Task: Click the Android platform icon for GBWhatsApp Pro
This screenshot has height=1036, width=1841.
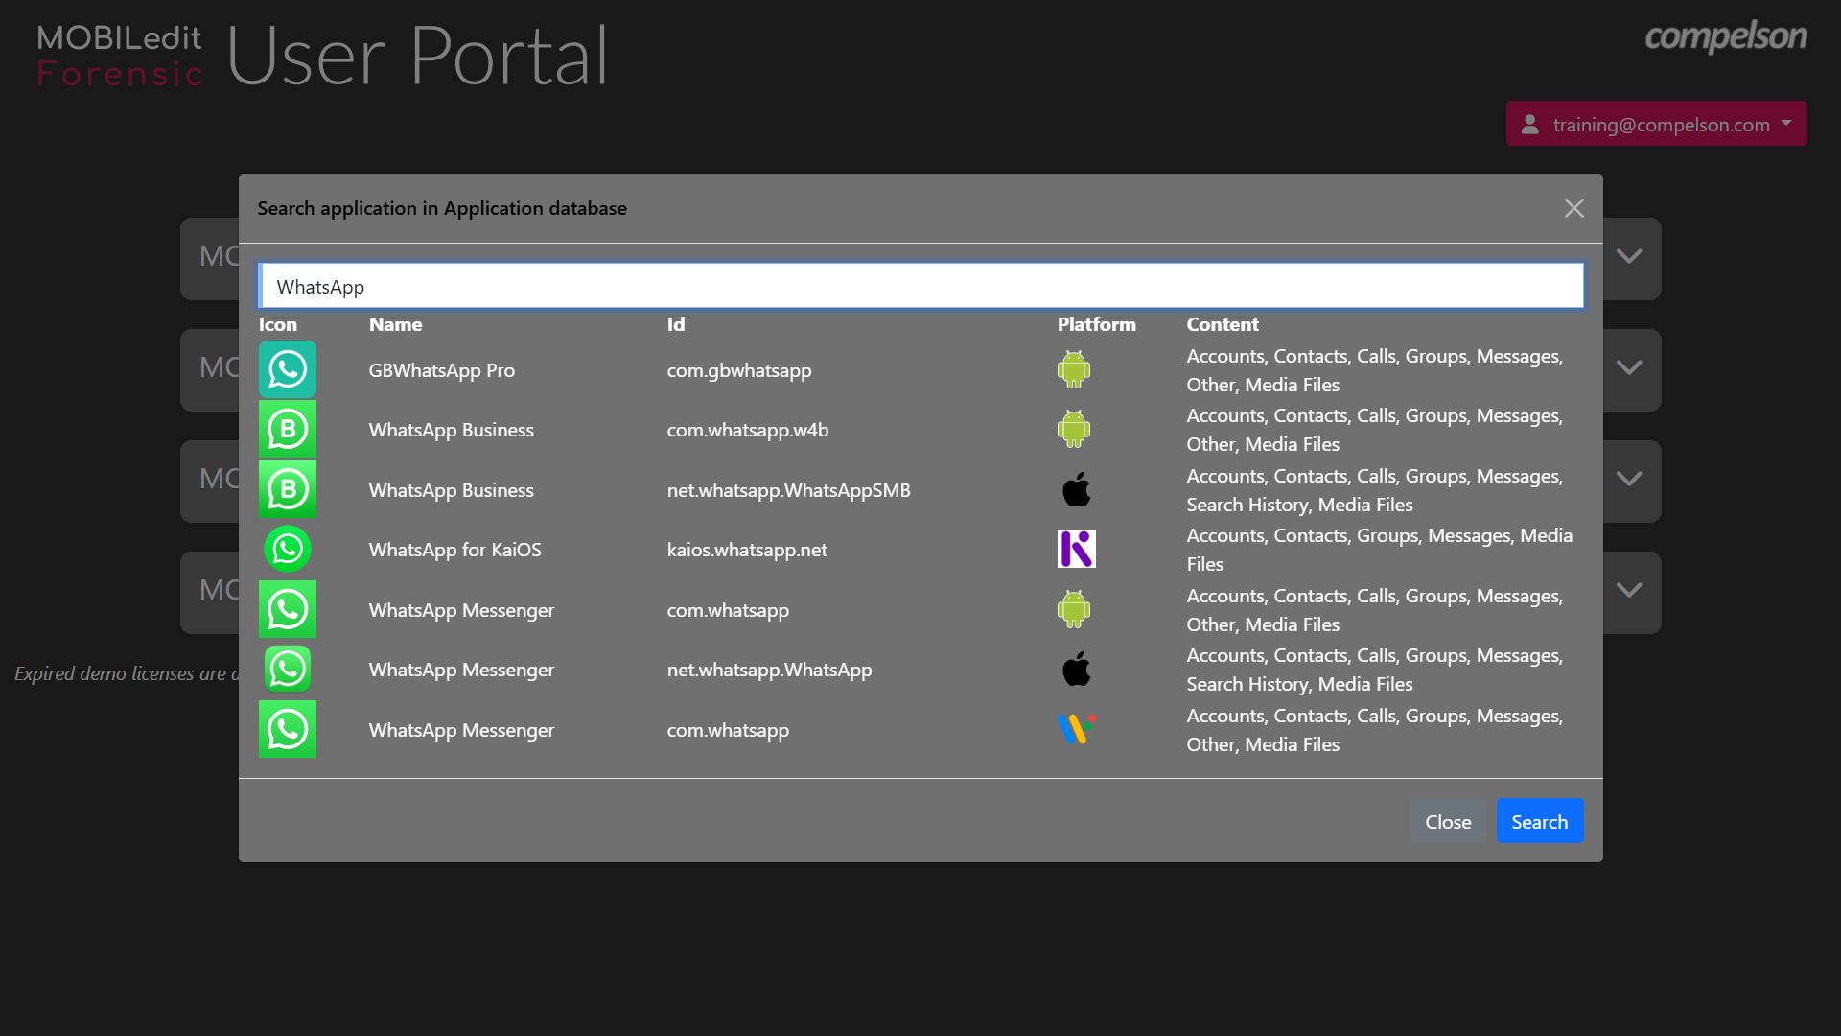Action: (1074, 369)
